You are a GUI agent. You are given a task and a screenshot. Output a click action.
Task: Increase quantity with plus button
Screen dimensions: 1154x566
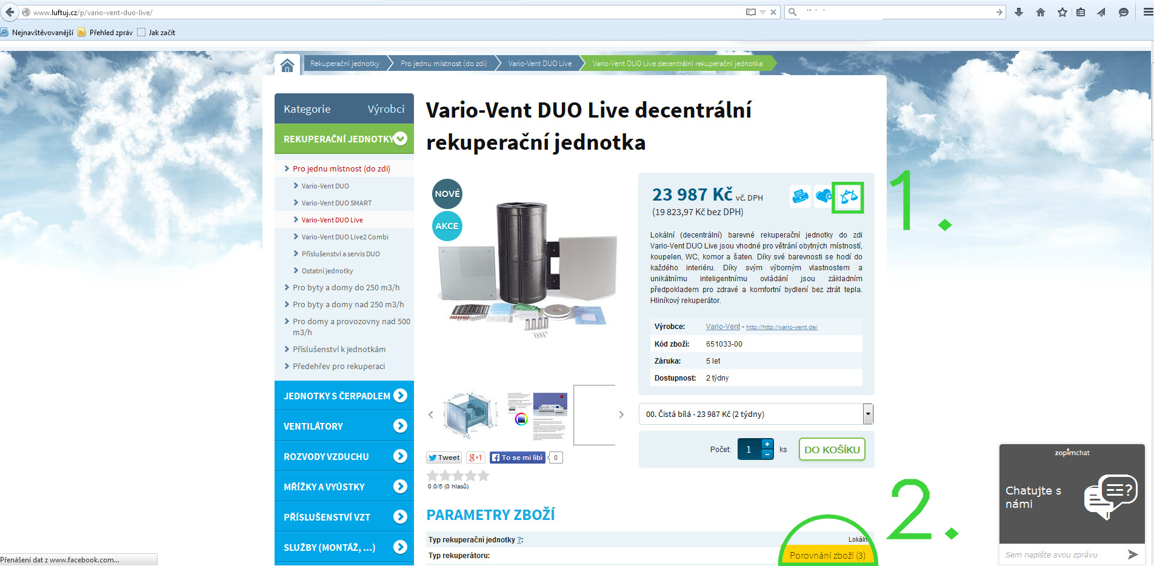click(767, 444)
